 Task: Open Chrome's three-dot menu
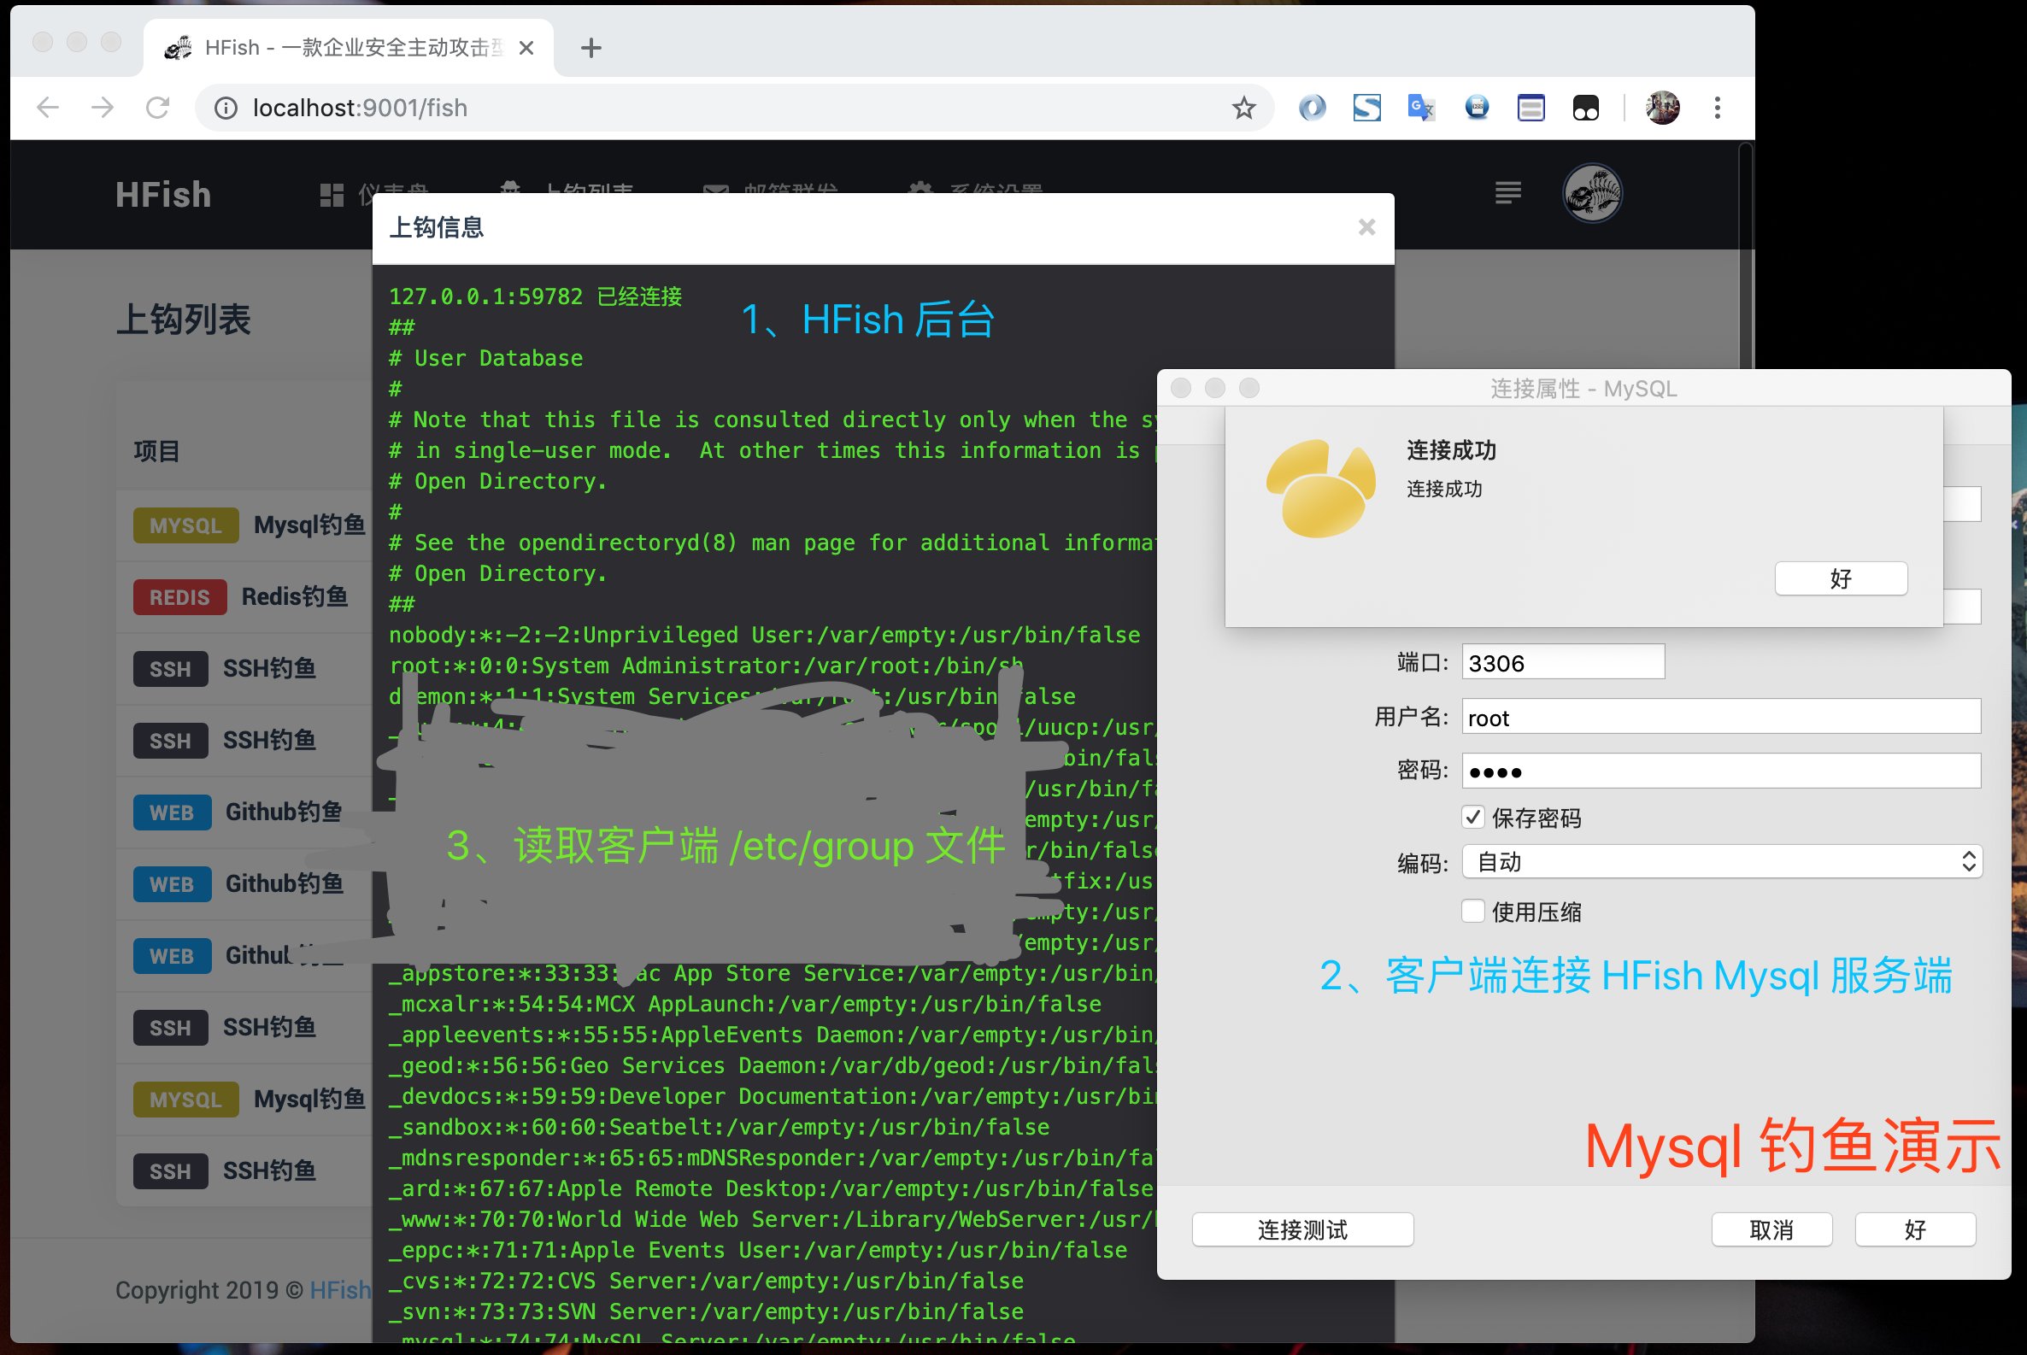pos(1718,108)
